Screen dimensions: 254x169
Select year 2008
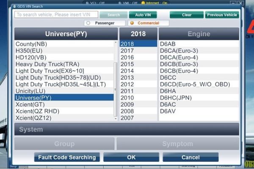(x=138, y=111)
